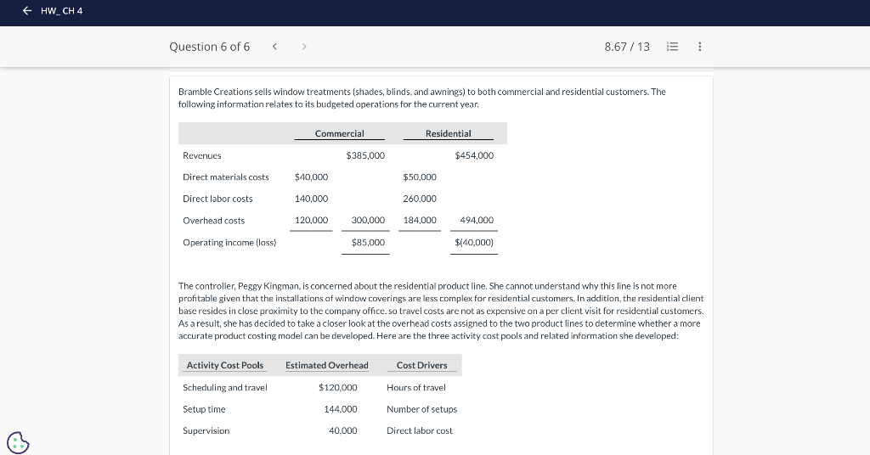Viewport: 870px width, 455px height.
Task: Select the Residential column header
Action: coord(449,133)
